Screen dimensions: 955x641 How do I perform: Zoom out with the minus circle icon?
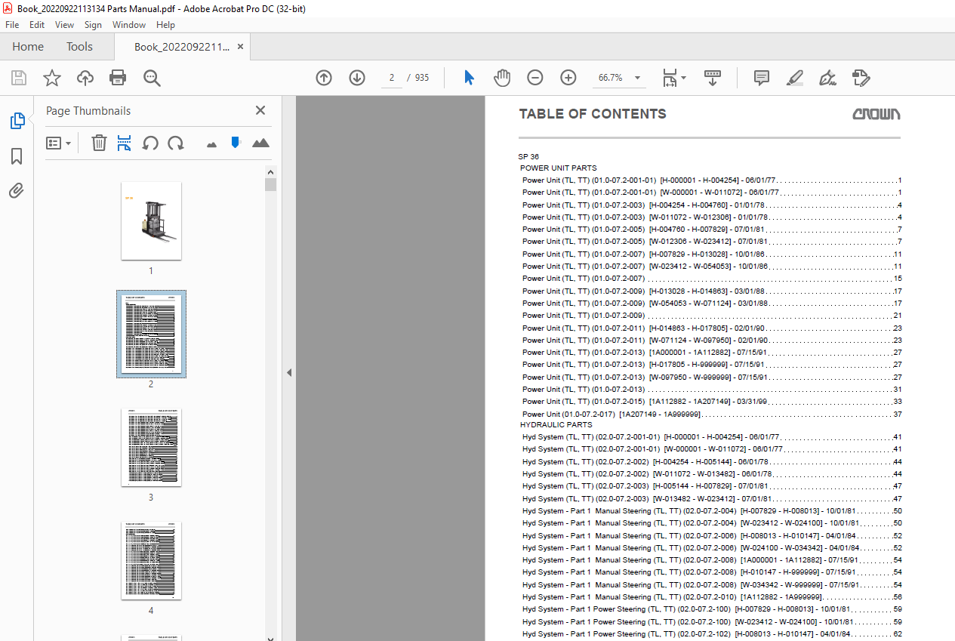click(x=535, y=78)
